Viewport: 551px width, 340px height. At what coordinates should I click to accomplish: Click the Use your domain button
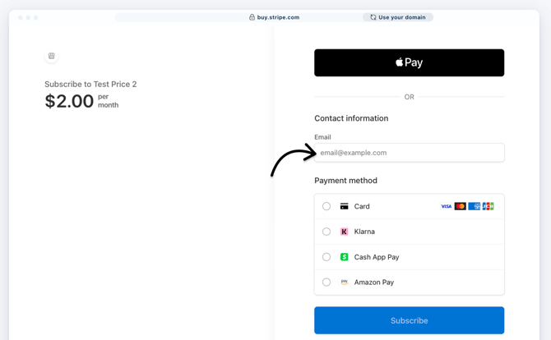pyautogui.click(x=398, y=17)
